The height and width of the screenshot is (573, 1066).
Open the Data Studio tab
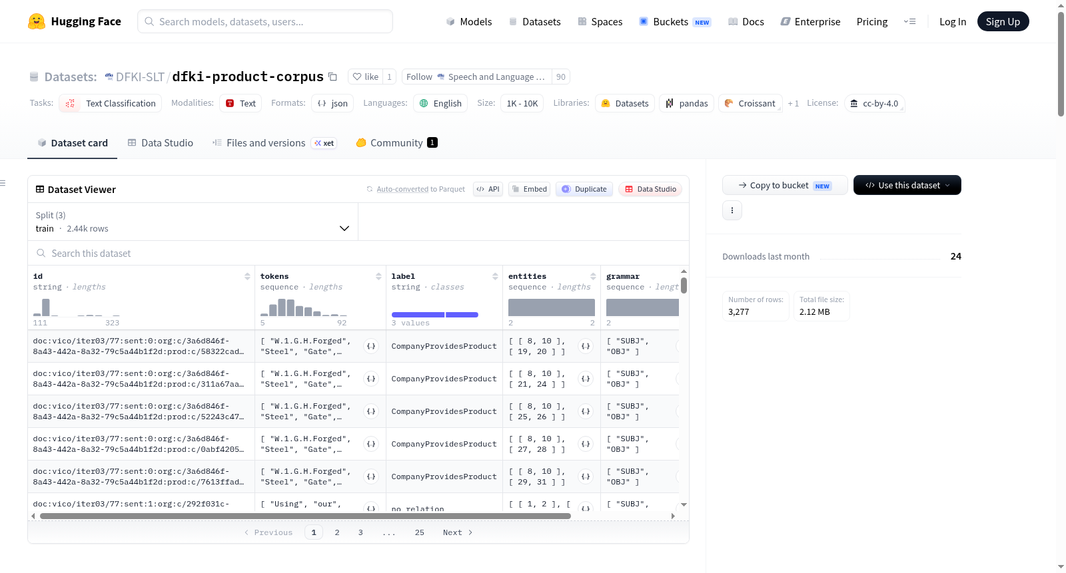161,142
